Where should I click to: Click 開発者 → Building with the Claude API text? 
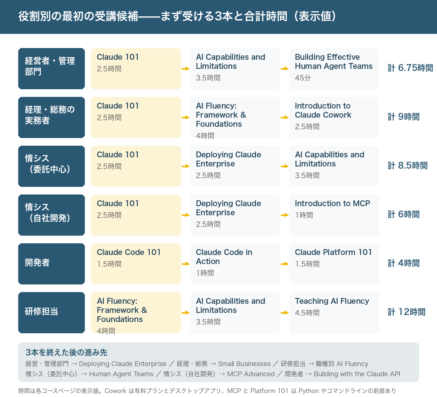[342, 374]
